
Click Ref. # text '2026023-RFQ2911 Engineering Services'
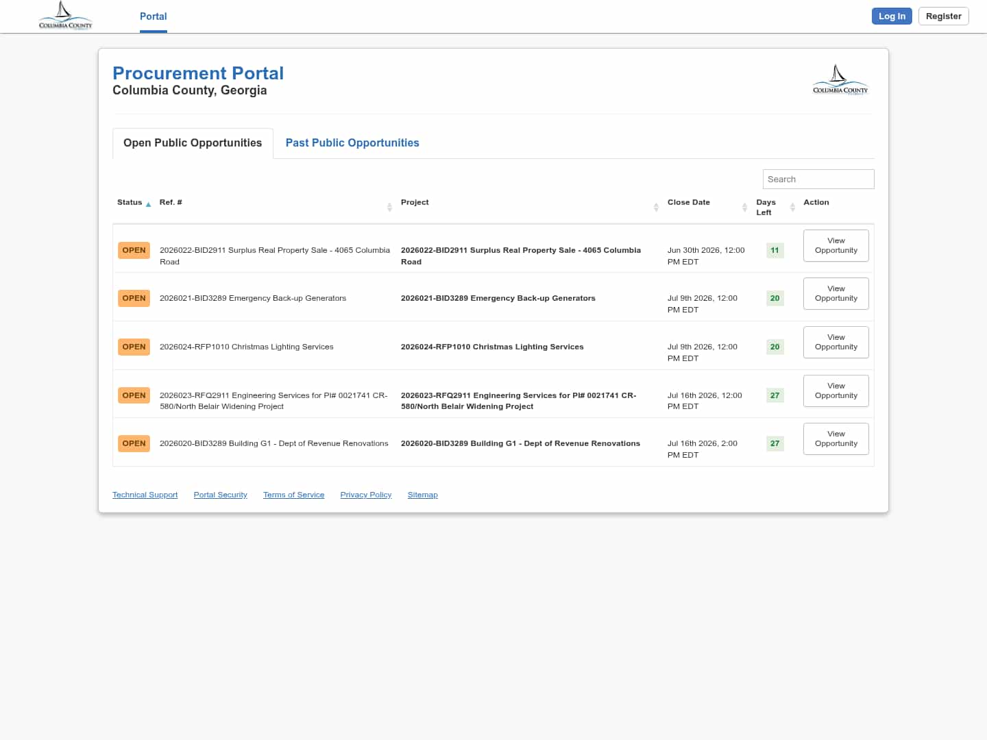tap(273, 401)
